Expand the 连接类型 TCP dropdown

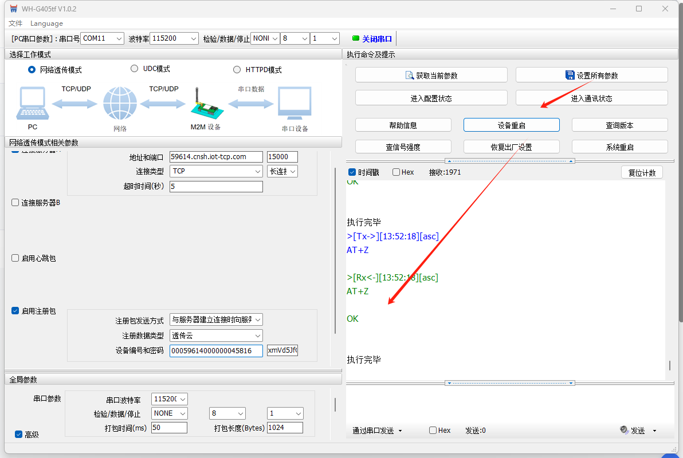[216, 171]
